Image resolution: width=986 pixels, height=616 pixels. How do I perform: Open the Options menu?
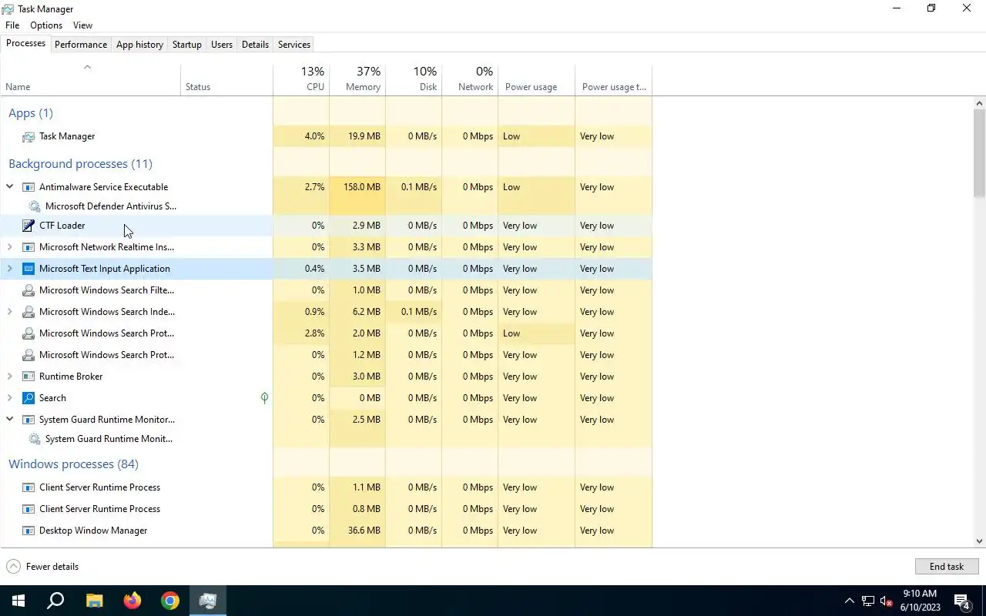point(46,25)
